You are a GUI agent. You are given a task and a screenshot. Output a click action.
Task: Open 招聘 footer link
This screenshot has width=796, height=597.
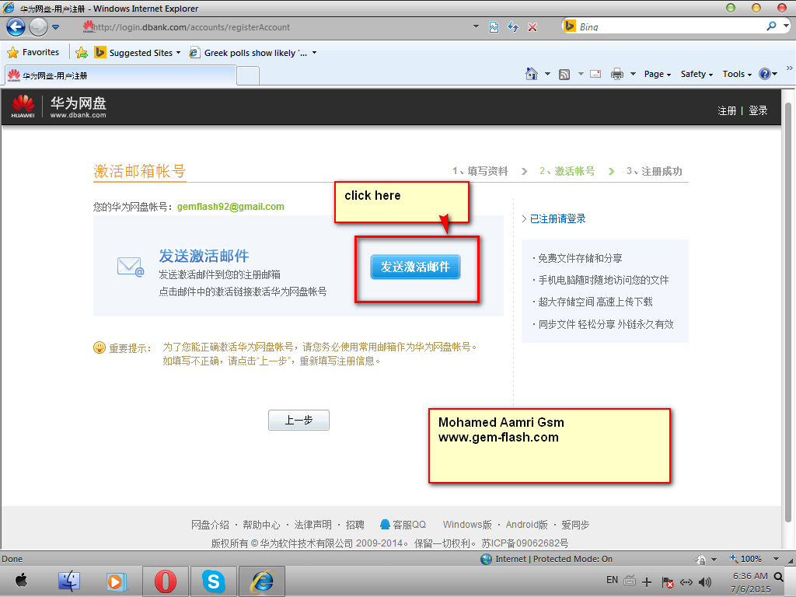pyautogui.click(x=354, y=525)
